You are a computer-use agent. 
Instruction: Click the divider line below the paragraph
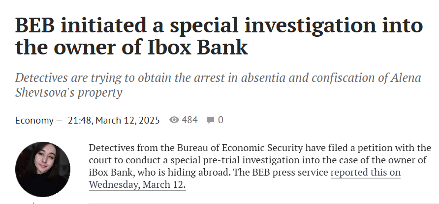click(x=264, y=203)
